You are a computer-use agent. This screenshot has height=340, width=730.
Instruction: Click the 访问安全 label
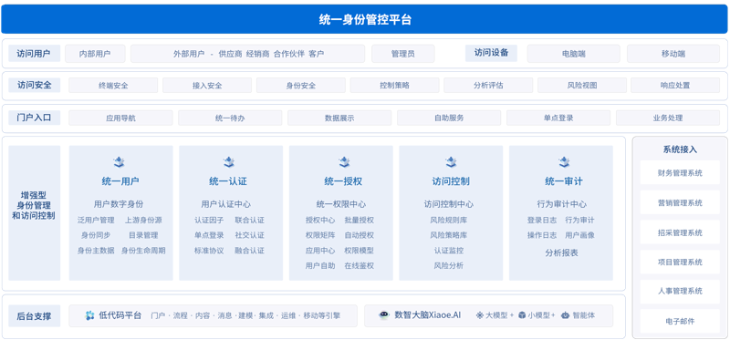35,85
